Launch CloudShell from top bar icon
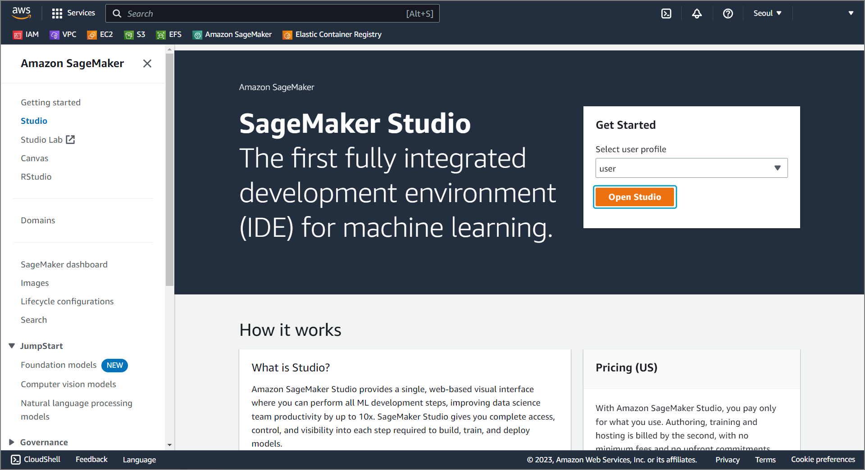The width and height of the screenshot is (865, 470). pos(666,14)
